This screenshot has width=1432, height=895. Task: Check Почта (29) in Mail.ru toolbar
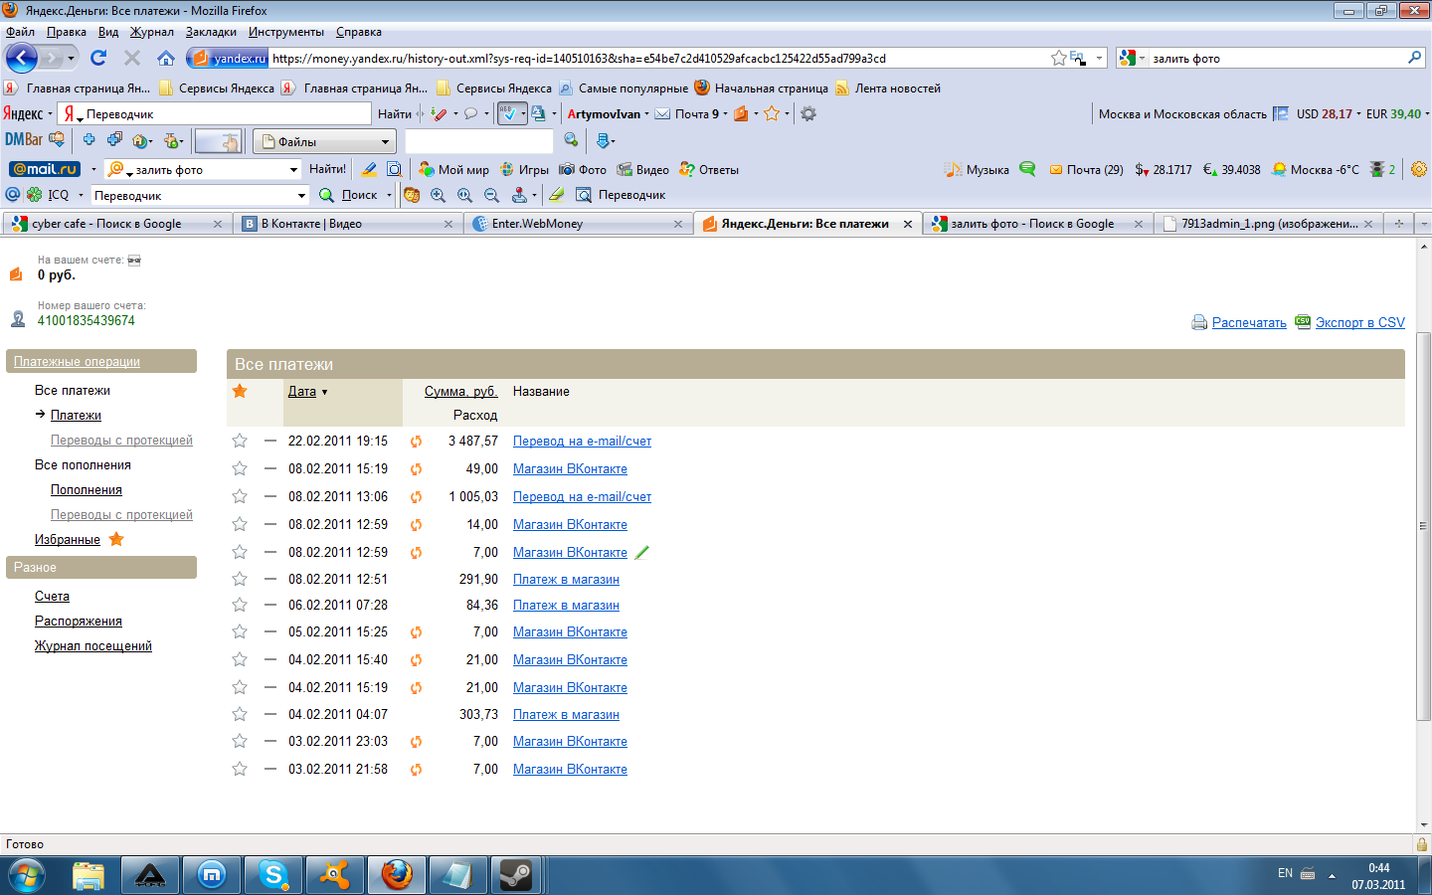pyautogui.click(x=1086, y=169)
